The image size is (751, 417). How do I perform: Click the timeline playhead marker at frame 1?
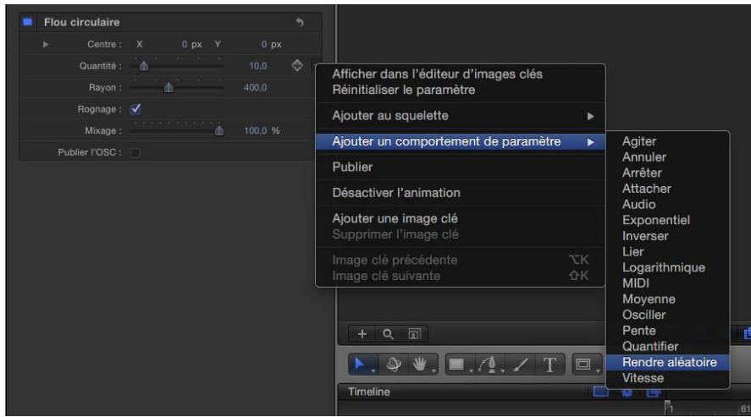669,408
